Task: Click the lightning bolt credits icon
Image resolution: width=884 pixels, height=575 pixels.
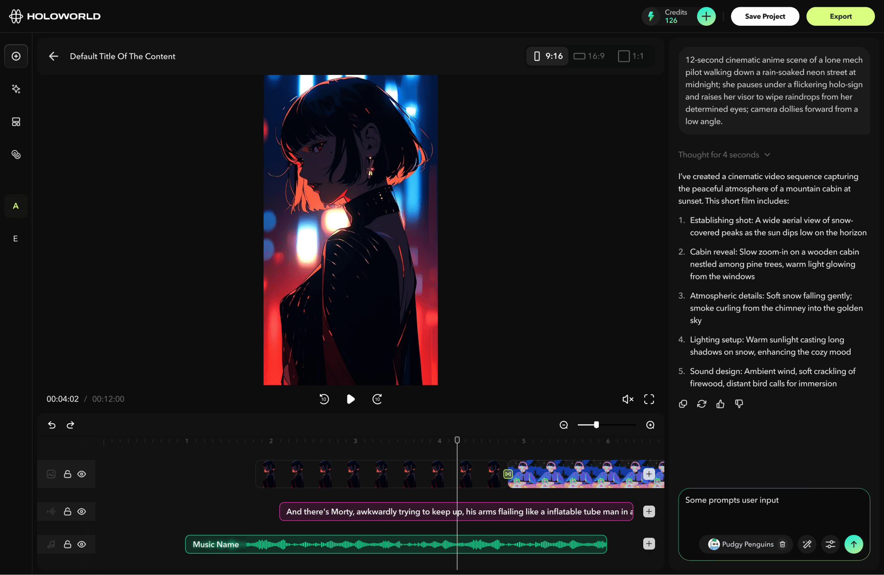Action: 651,16
